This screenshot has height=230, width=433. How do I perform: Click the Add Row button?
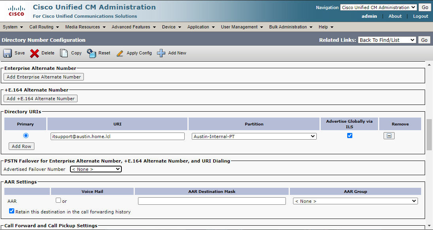[x=21, y=146]
